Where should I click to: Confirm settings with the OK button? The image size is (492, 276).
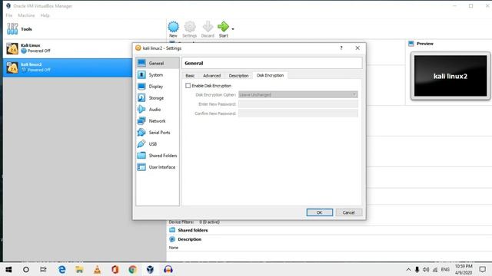(320, 212)
